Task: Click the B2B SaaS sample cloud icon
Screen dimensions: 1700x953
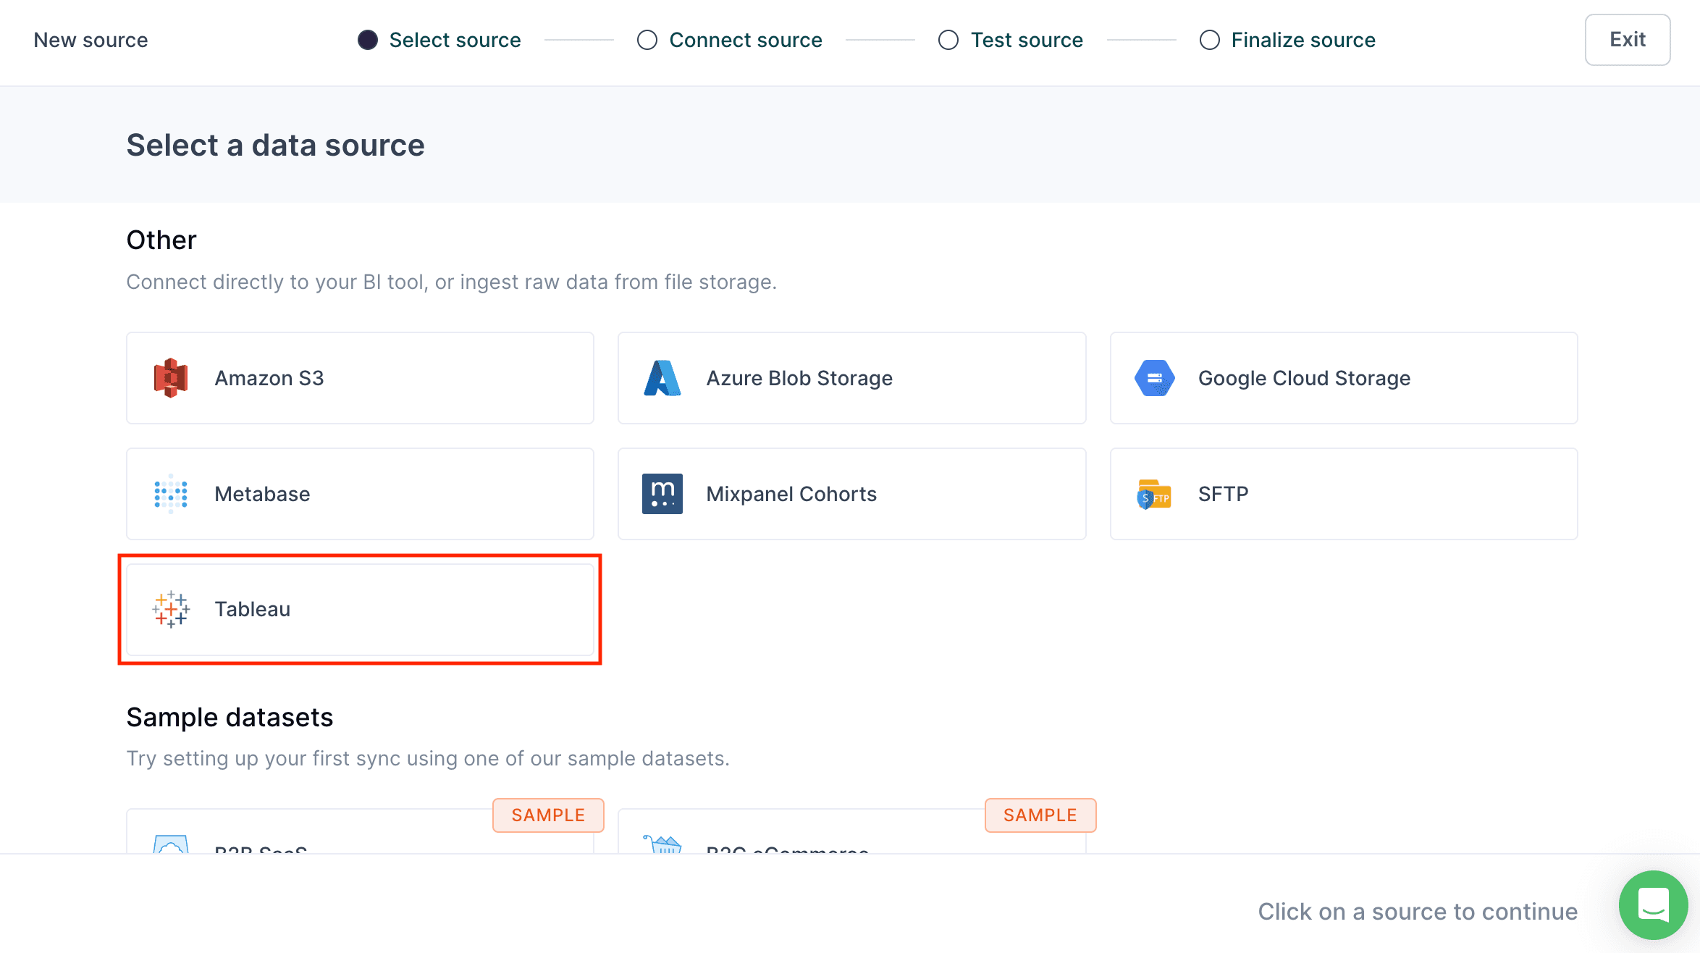Action: pos(171,844)
